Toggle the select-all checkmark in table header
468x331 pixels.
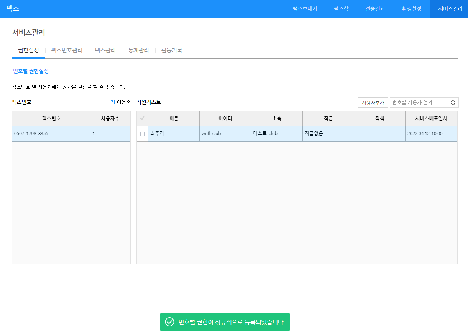(x=142, y=118)
